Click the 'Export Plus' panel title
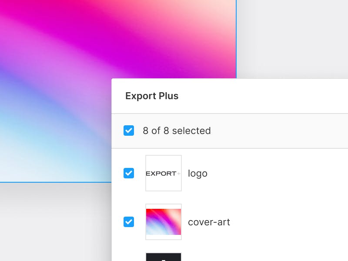348x261 pixels. coord(152,96)
